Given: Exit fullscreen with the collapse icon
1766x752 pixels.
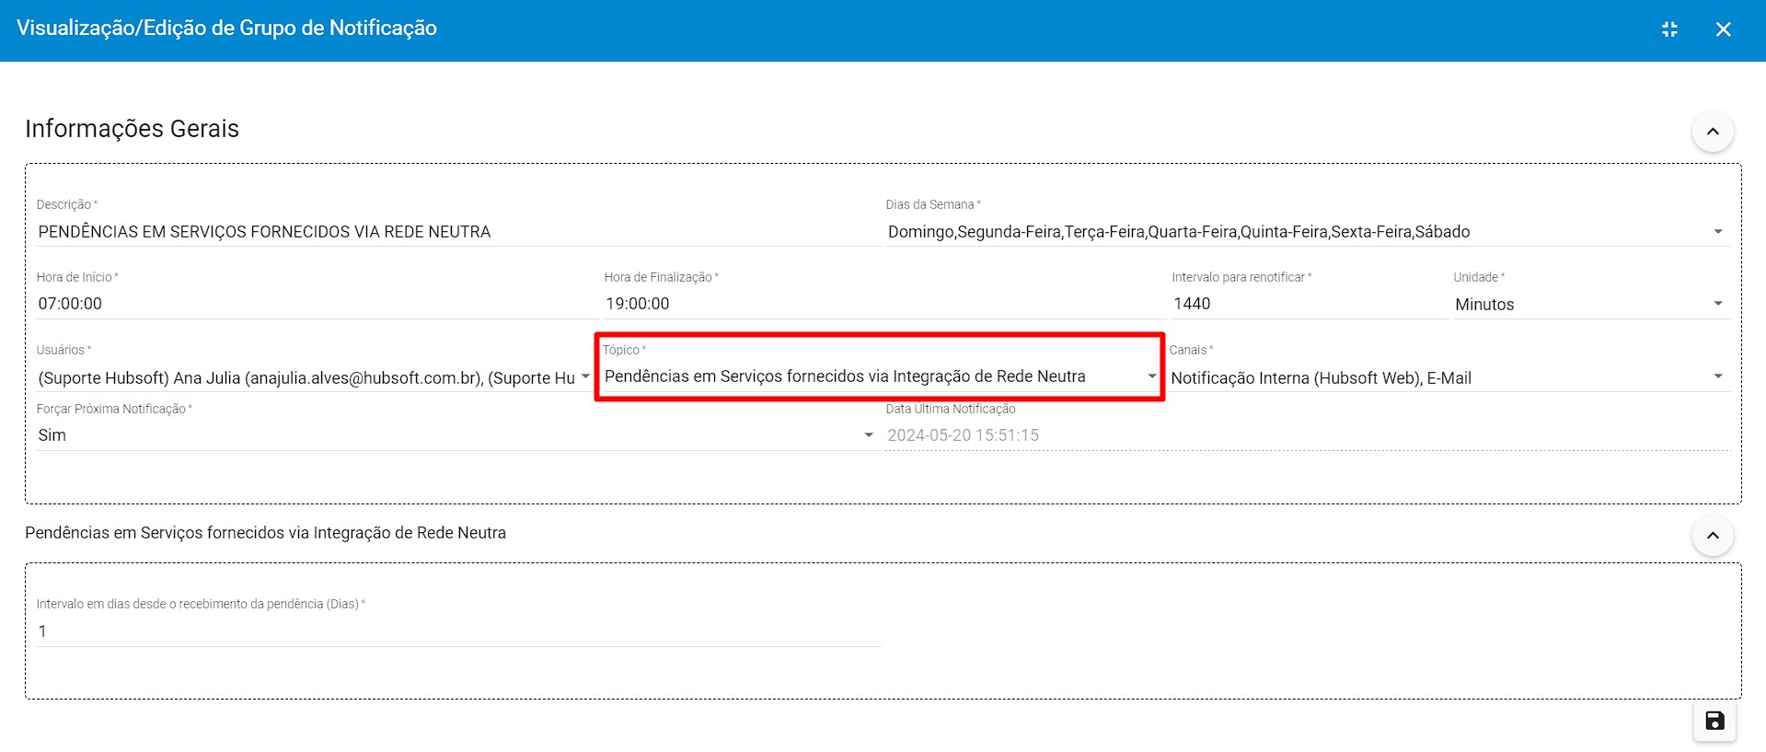Looking at the screenshot, I should pos(1669,29).
